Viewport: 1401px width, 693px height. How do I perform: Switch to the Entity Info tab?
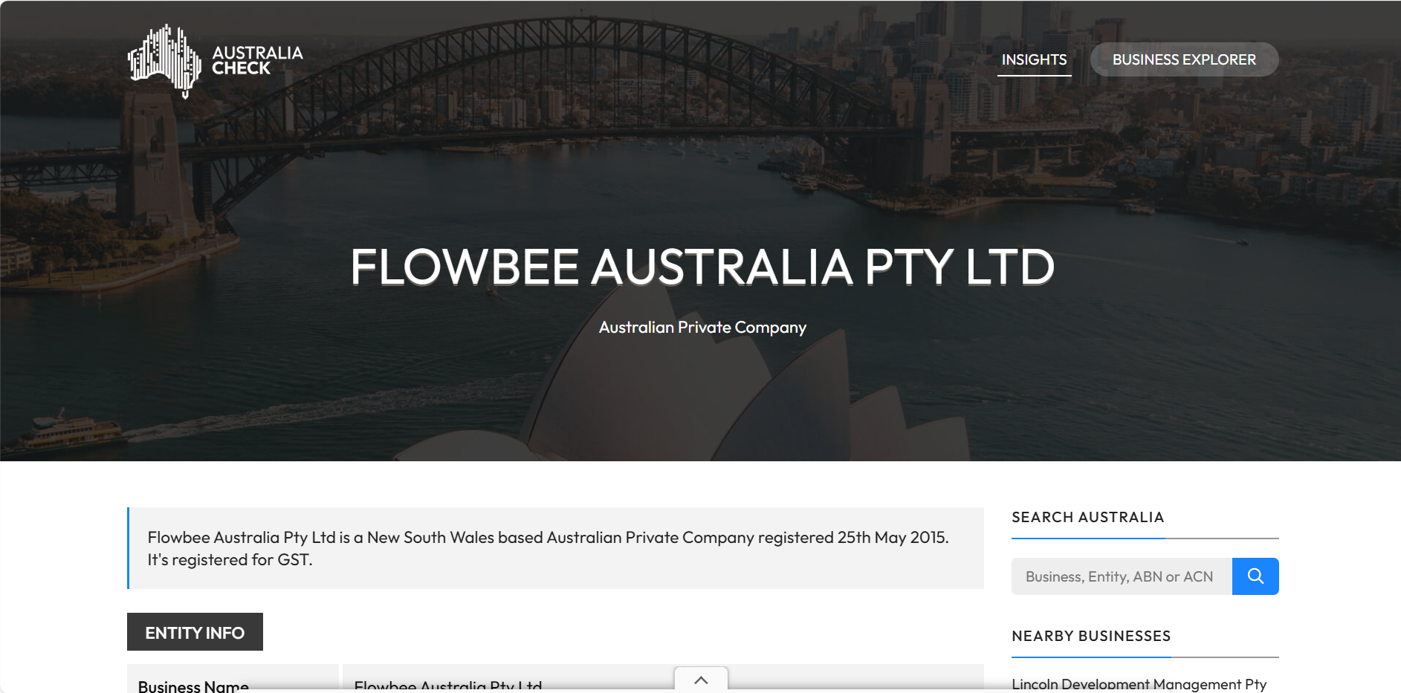tap(195, 632)
